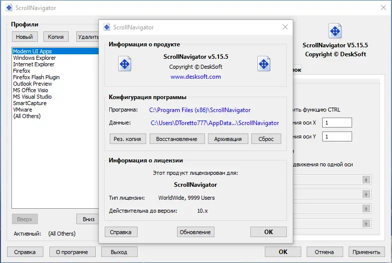Click the second plus button in main window
This screenshot has height=263, width=392.
366,194
